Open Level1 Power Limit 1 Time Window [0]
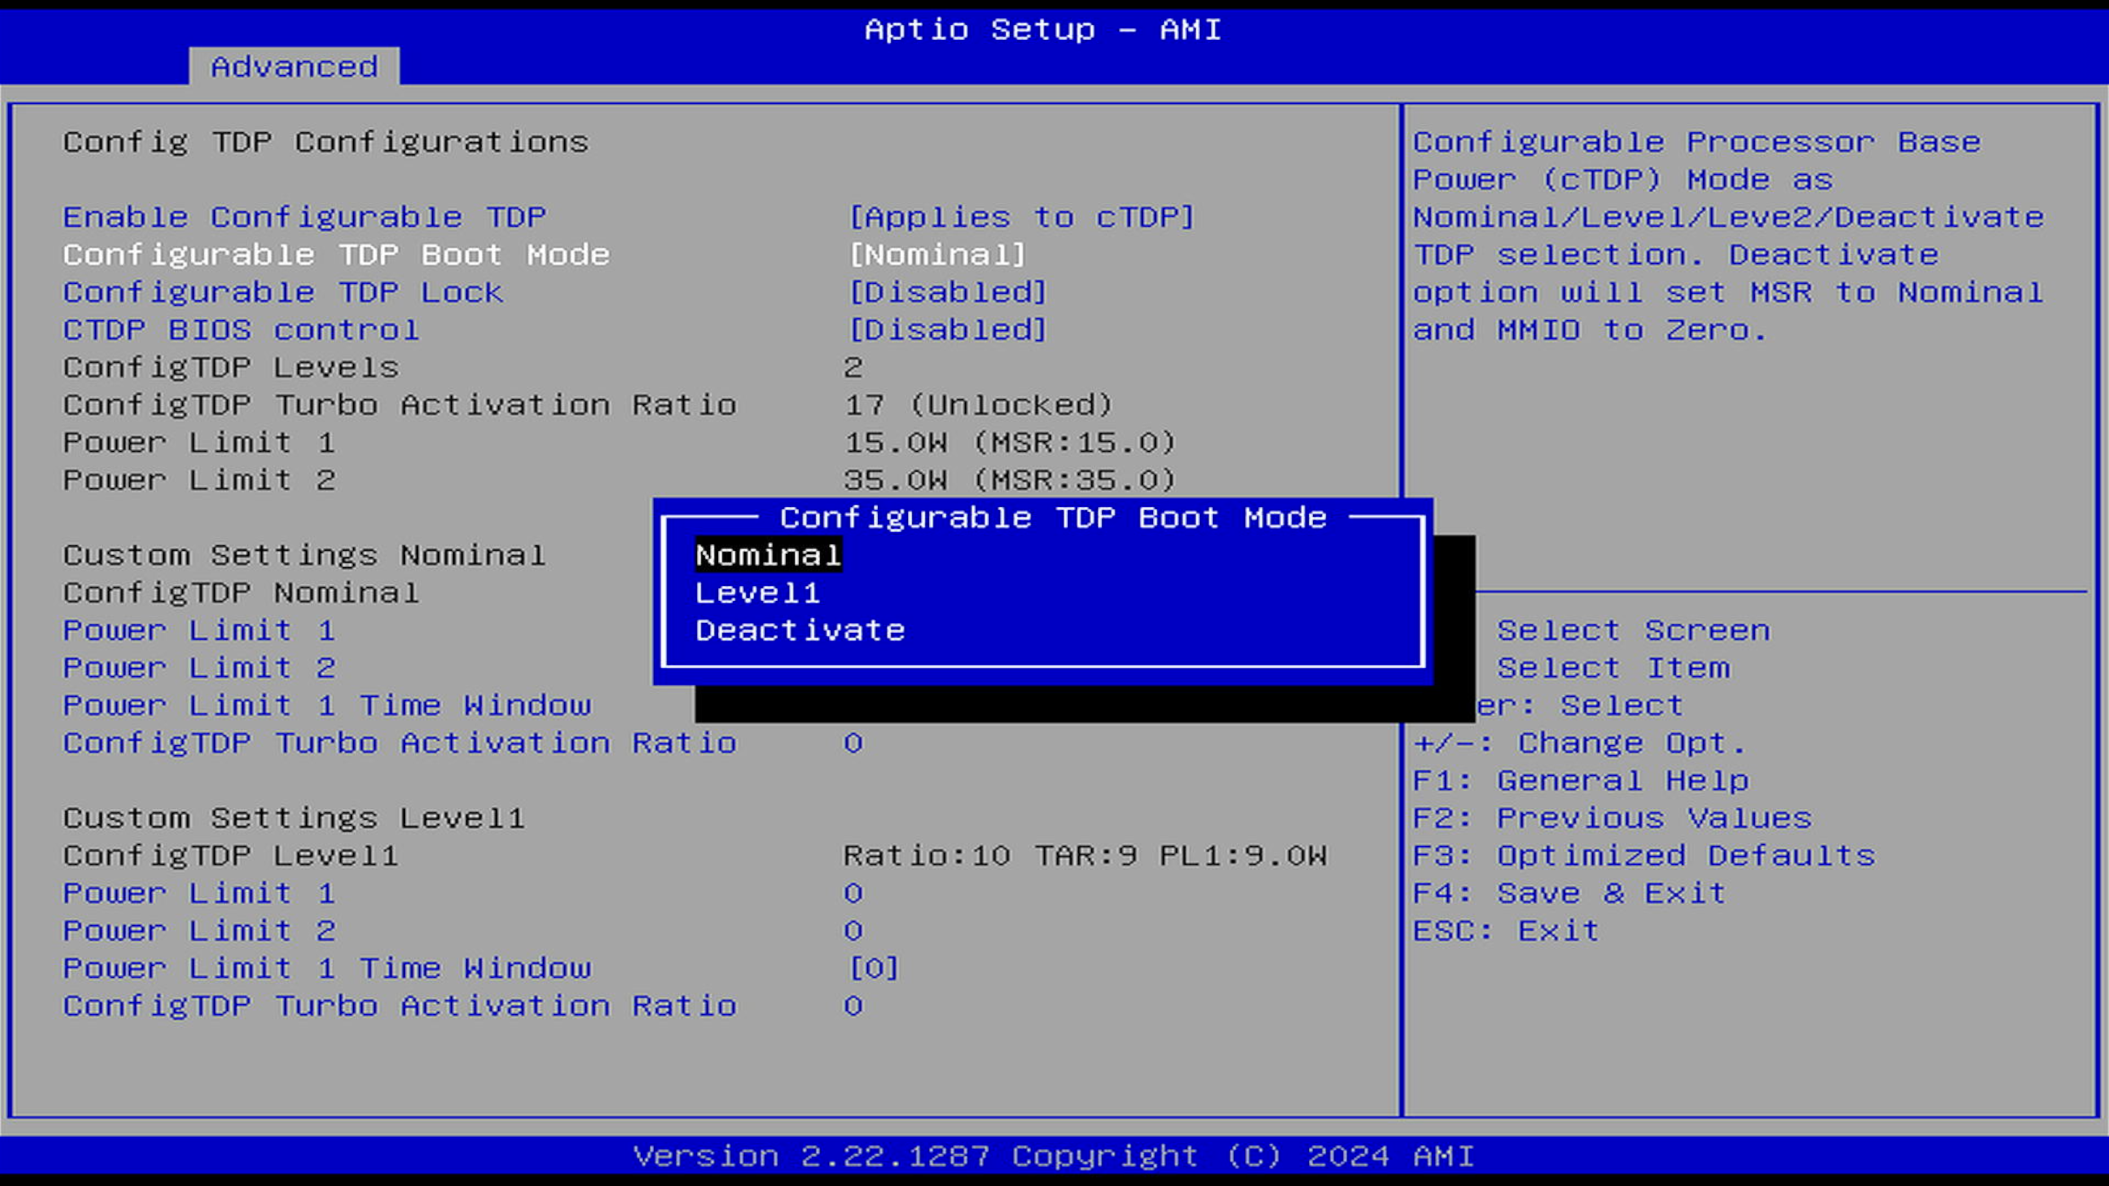 (873, 969)
